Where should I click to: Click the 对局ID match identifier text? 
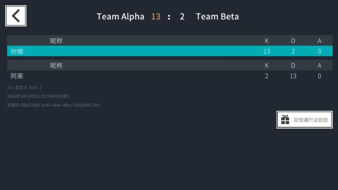53,105
